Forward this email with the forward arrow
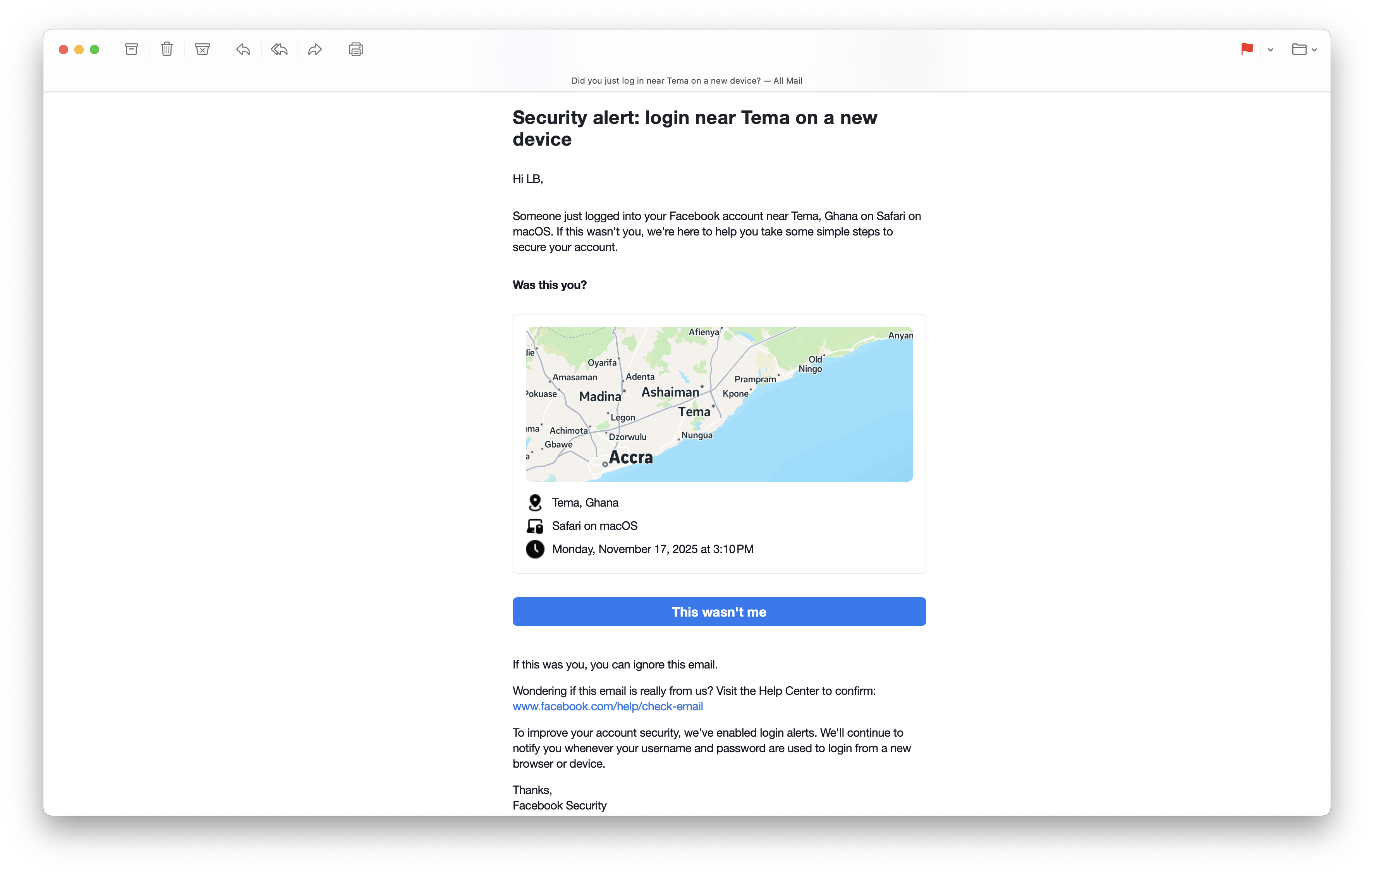Image resolution: width=1374 pixels, height=873 pixels. coord(315,50)
